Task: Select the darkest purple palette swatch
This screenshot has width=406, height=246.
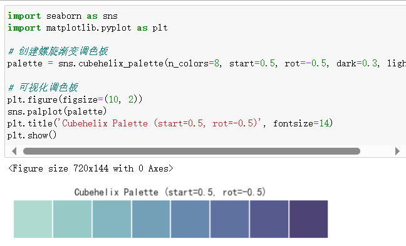Action: (309, 219)
